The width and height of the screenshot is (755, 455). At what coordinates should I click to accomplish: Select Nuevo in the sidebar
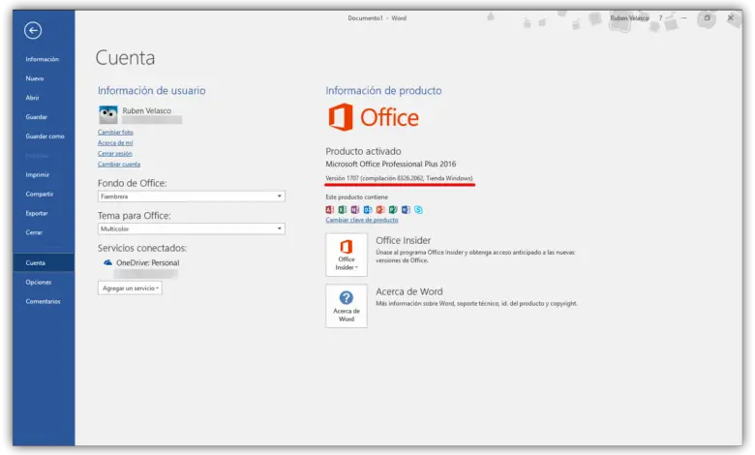point(35,78)
